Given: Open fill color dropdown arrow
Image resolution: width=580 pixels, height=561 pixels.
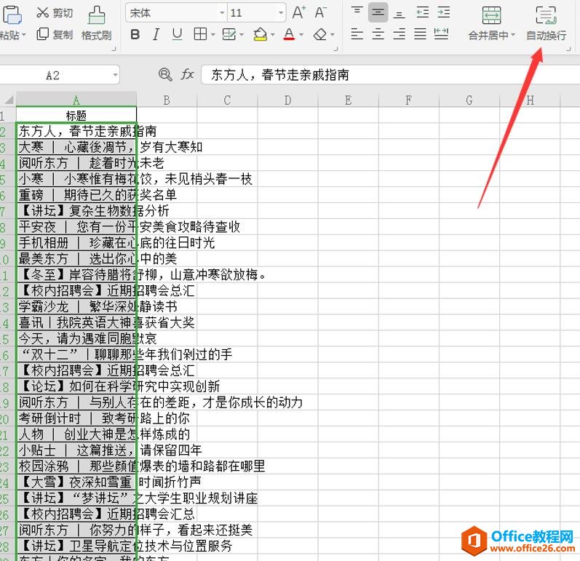Looking at the screenshot, I should point(273,35).
